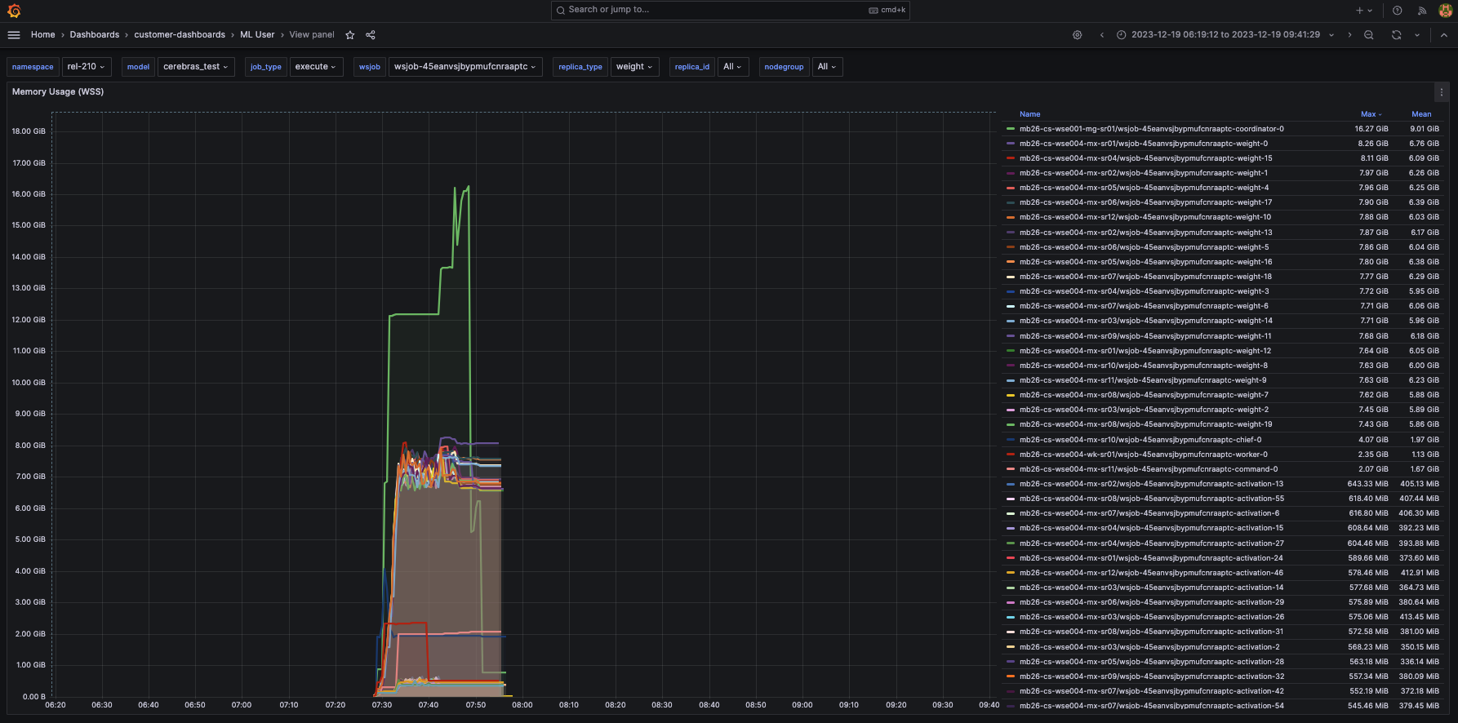
Task: Refresh the dashboard
Action: coord(1397,35)
